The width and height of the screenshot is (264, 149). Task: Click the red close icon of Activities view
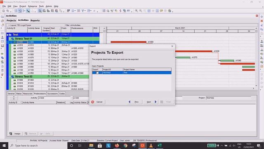tap(257, 16)
